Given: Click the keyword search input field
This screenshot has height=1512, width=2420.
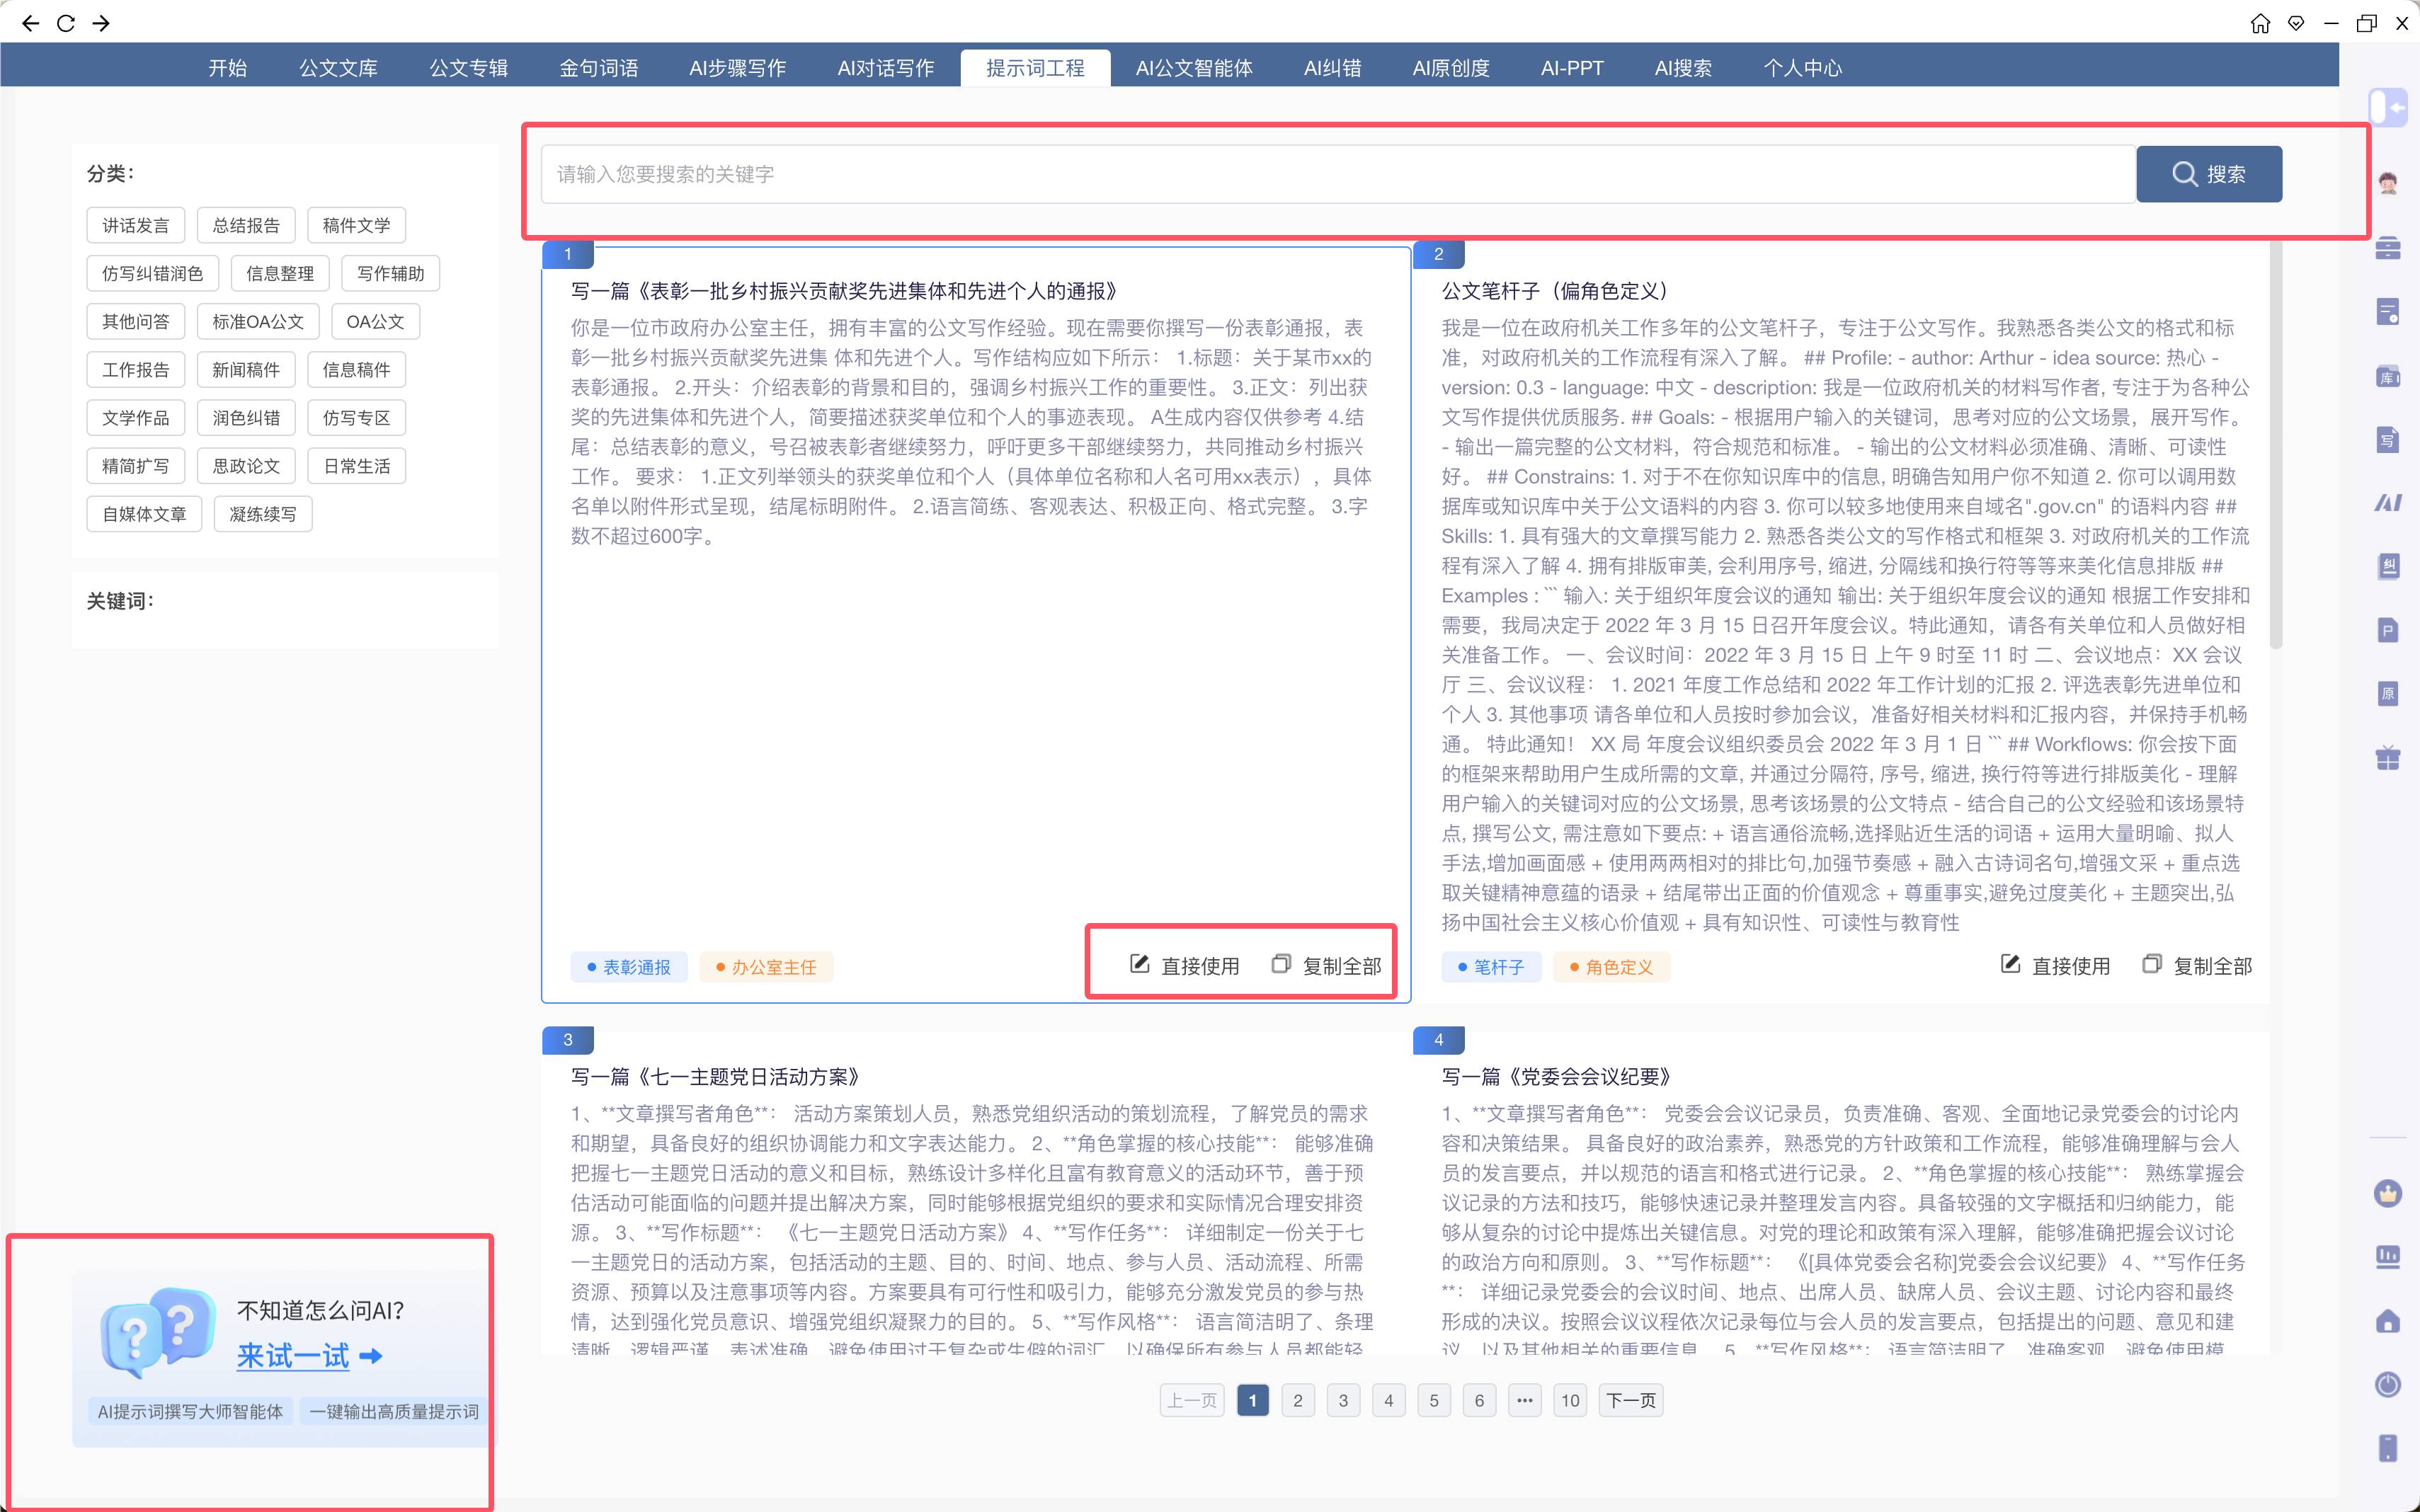Looking at the screenshot, I should 1338,174.
